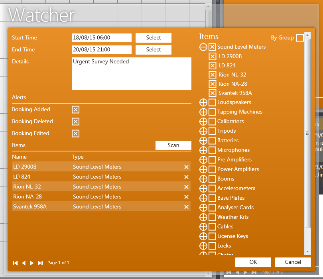Jump to last page of items
Viewport: 323px width, 279px height.
click(40, 263)
